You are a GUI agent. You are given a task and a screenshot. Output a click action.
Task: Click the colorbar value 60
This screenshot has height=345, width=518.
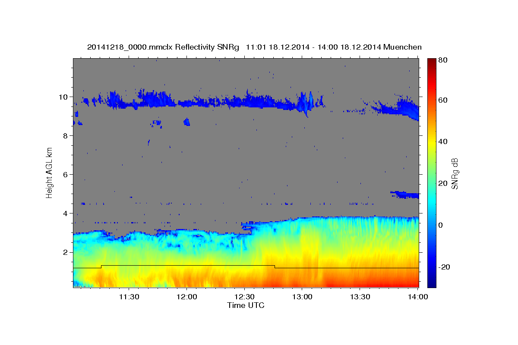(x=442, y=100)
